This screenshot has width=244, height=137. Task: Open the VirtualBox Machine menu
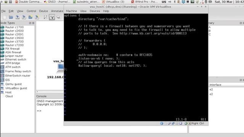[x=71, y=11]
